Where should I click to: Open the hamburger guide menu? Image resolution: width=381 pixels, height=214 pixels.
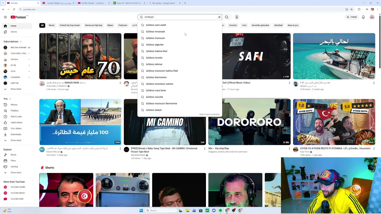(5, 17)
